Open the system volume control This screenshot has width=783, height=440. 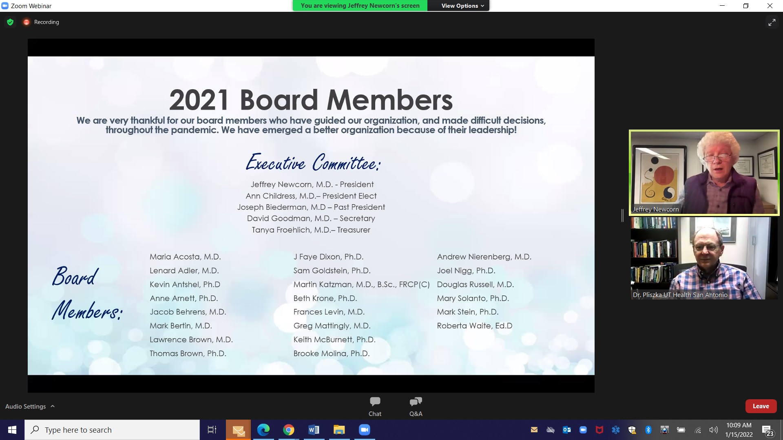click(x=713, y=430)
